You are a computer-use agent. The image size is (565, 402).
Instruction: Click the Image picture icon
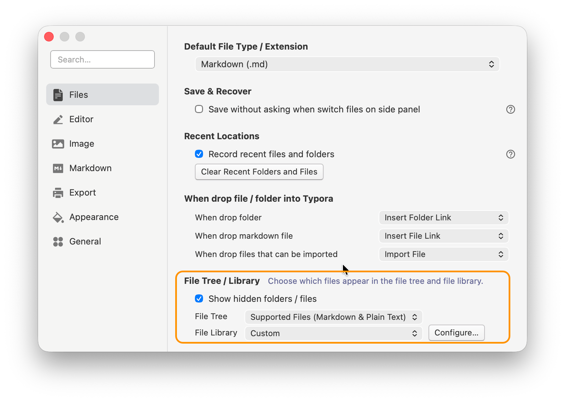[58, 144]
